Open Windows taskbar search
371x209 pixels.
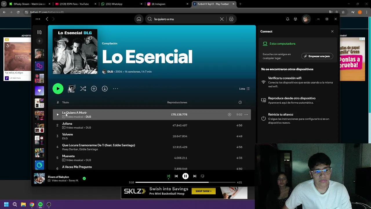[15, 204]
